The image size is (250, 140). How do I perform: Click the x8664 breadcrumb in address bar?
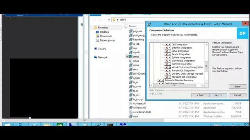(x=123, y=20)
